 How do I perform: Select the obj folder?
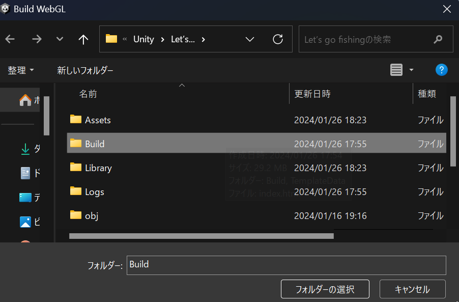point(256,216)
